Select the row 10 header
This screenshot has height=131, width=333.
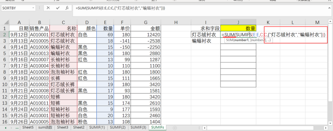[5, 84]
